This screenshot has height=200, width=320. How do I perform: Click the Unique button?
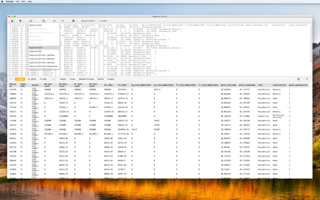click(x=111, y=79)
